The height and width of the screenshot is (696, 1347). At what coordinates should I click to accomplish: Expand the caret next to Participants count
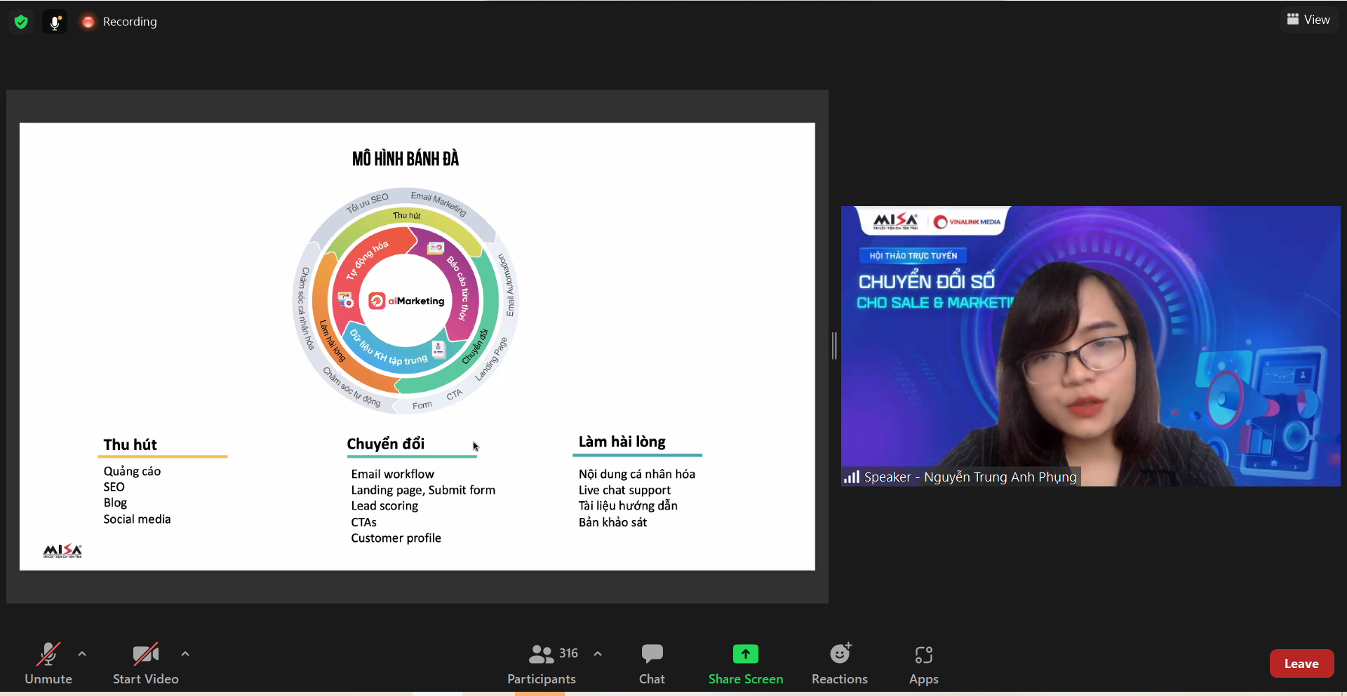click(x=598, y=654)
